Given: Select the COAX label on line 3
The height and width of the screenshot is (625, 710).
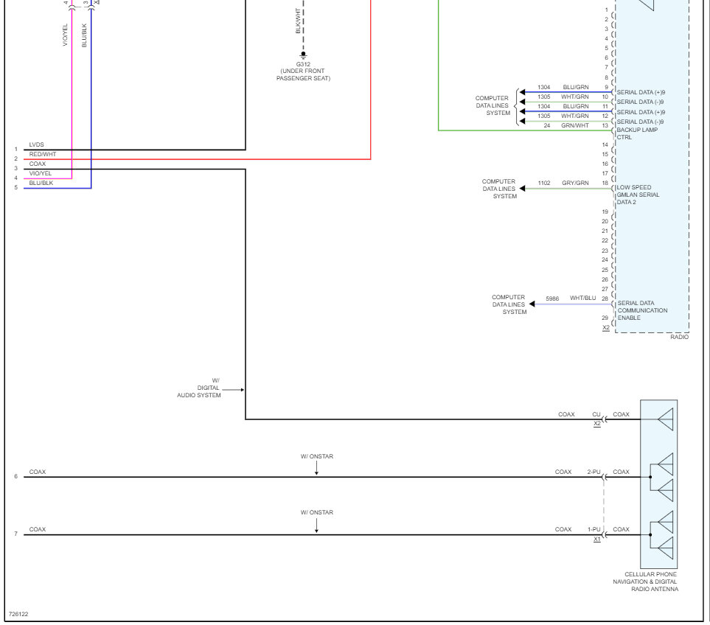Looking at the screenshot, I should (x=38, y=164).
